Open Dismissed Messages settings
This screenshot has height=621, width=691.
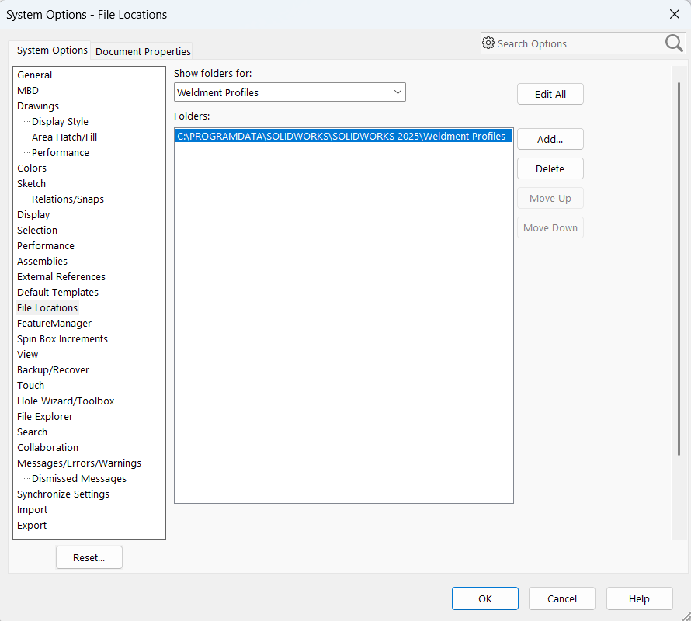[x=78, y=478]
